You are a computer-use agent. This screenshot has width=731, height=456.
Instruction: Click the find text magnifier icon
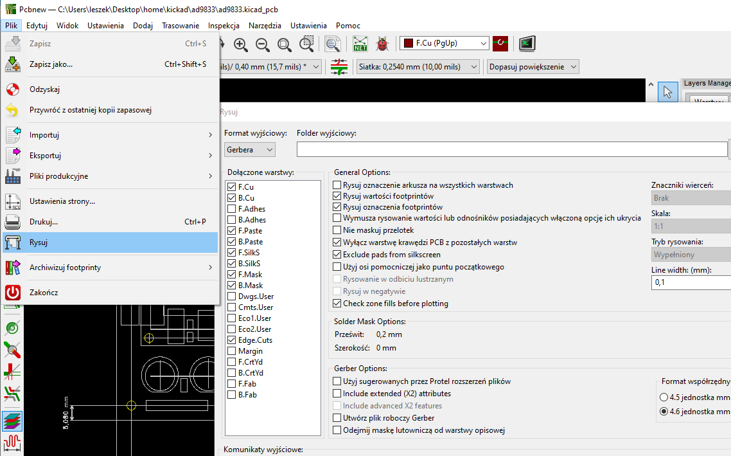pyautogui.click(x=332, y=44)
